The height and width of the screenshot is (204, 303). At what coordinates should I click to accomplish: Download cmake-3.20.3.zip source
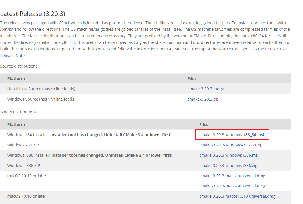click(203, 99)
